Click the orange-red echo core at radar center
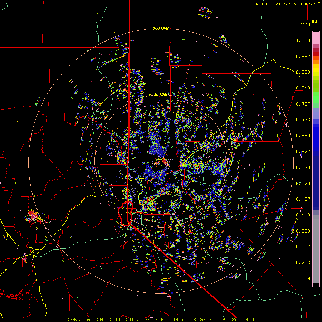Screen dimensions: 322x322 pyautogui.click(x=165, y=161)
